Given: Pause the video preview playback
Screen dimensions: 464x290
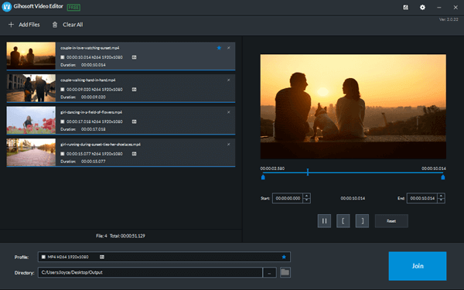Looking at the screenshot, I should [x=324, y=221].
